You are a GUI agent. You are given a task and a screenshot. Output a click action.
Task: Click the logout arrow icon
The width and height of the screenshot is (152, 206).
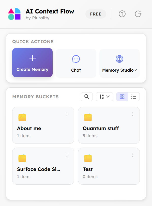point(138,14)
